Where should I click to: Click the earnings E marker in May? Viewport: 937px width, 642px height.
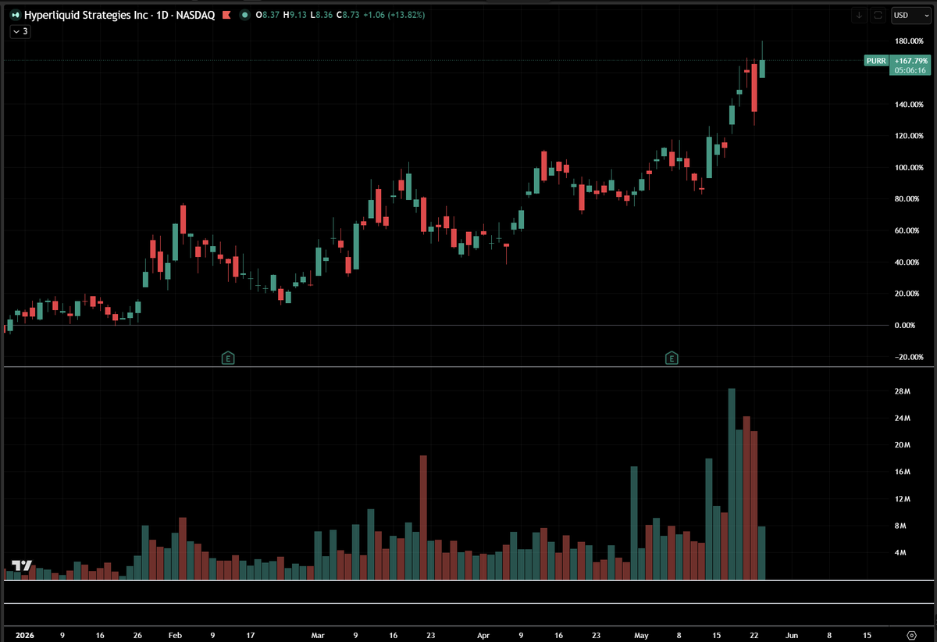coord(672,358)
